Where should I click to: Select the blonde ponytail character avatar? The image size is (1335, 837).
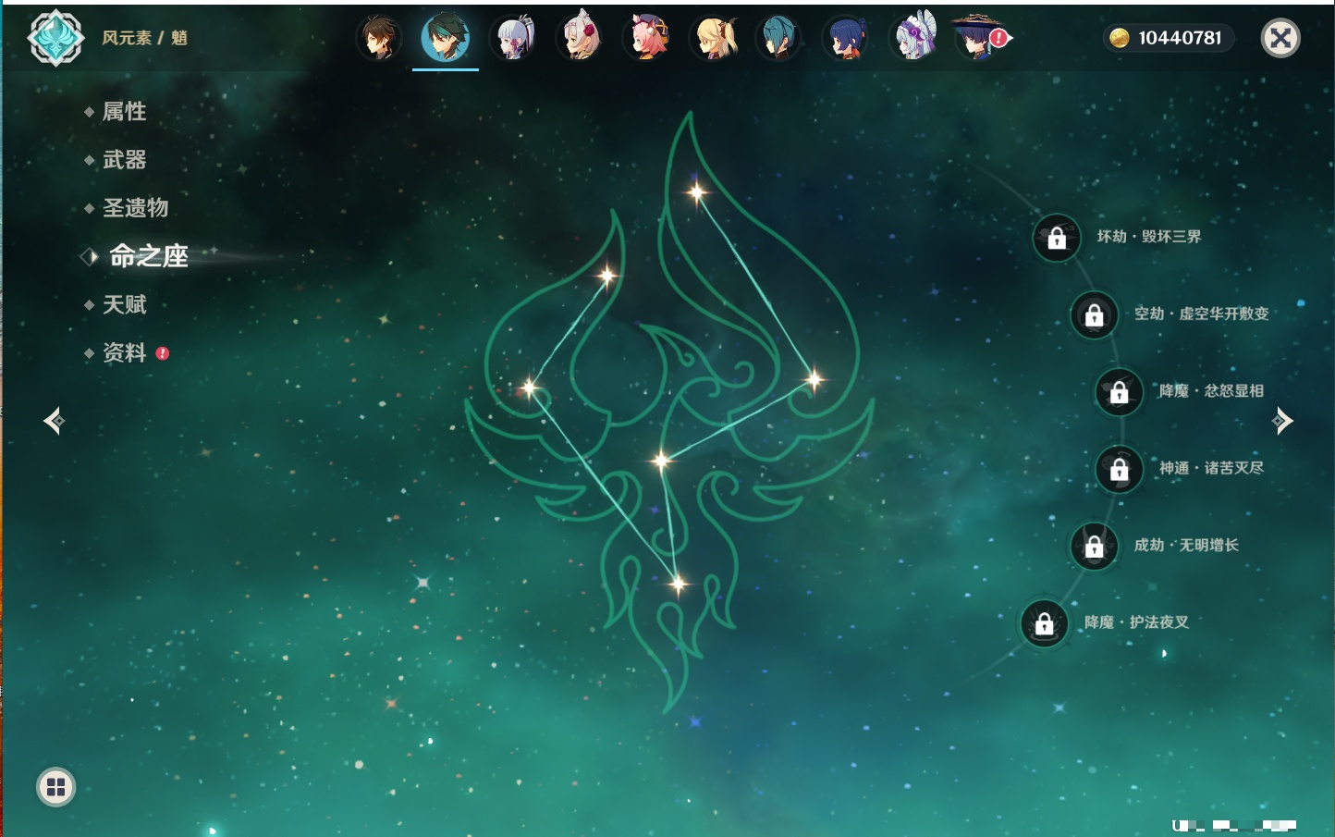(x=714, y=38)
